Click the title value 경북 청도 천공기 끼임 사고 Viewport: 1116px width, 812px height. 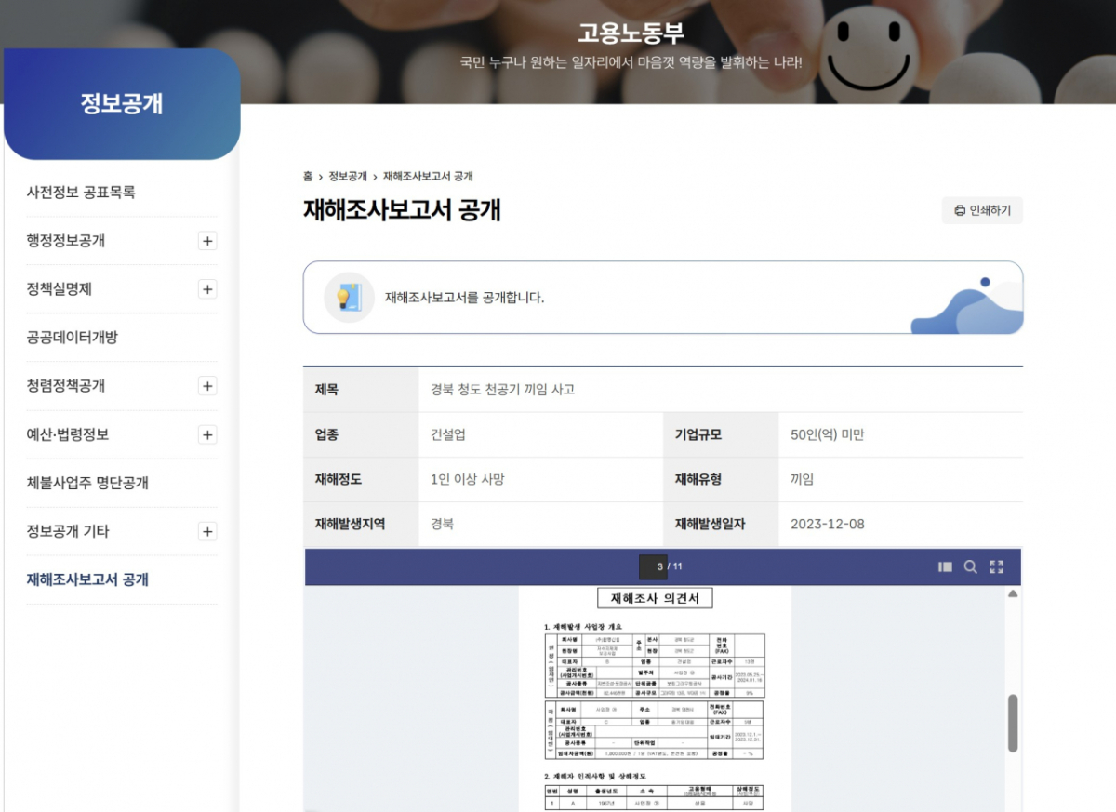click(502, 390)
